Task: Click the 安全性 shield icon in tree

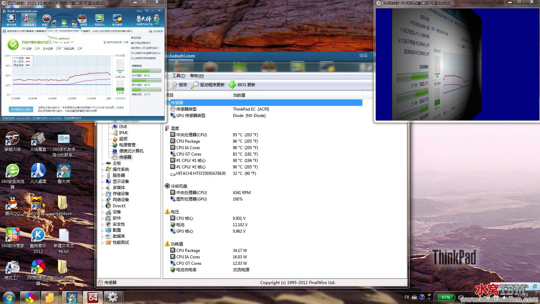Action: click(108, 224)
